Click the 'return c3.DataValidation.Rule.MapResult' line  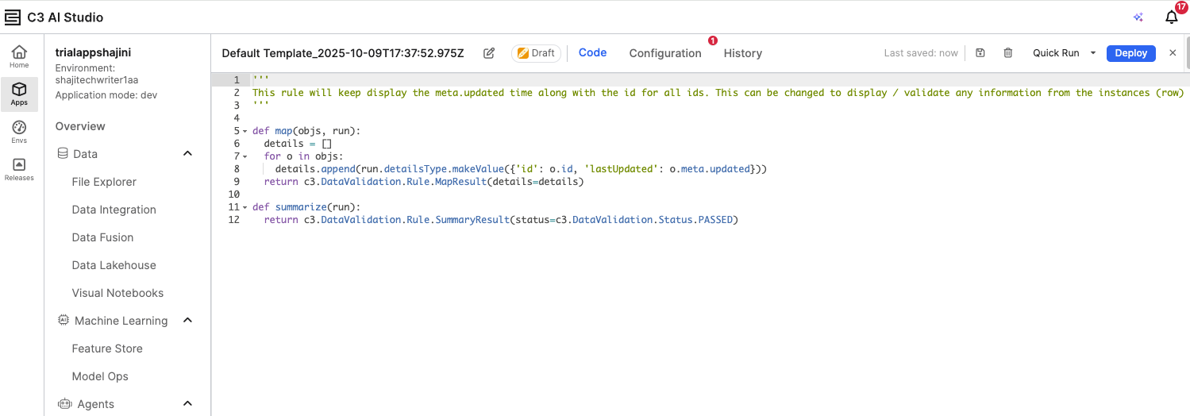(423, 182)
